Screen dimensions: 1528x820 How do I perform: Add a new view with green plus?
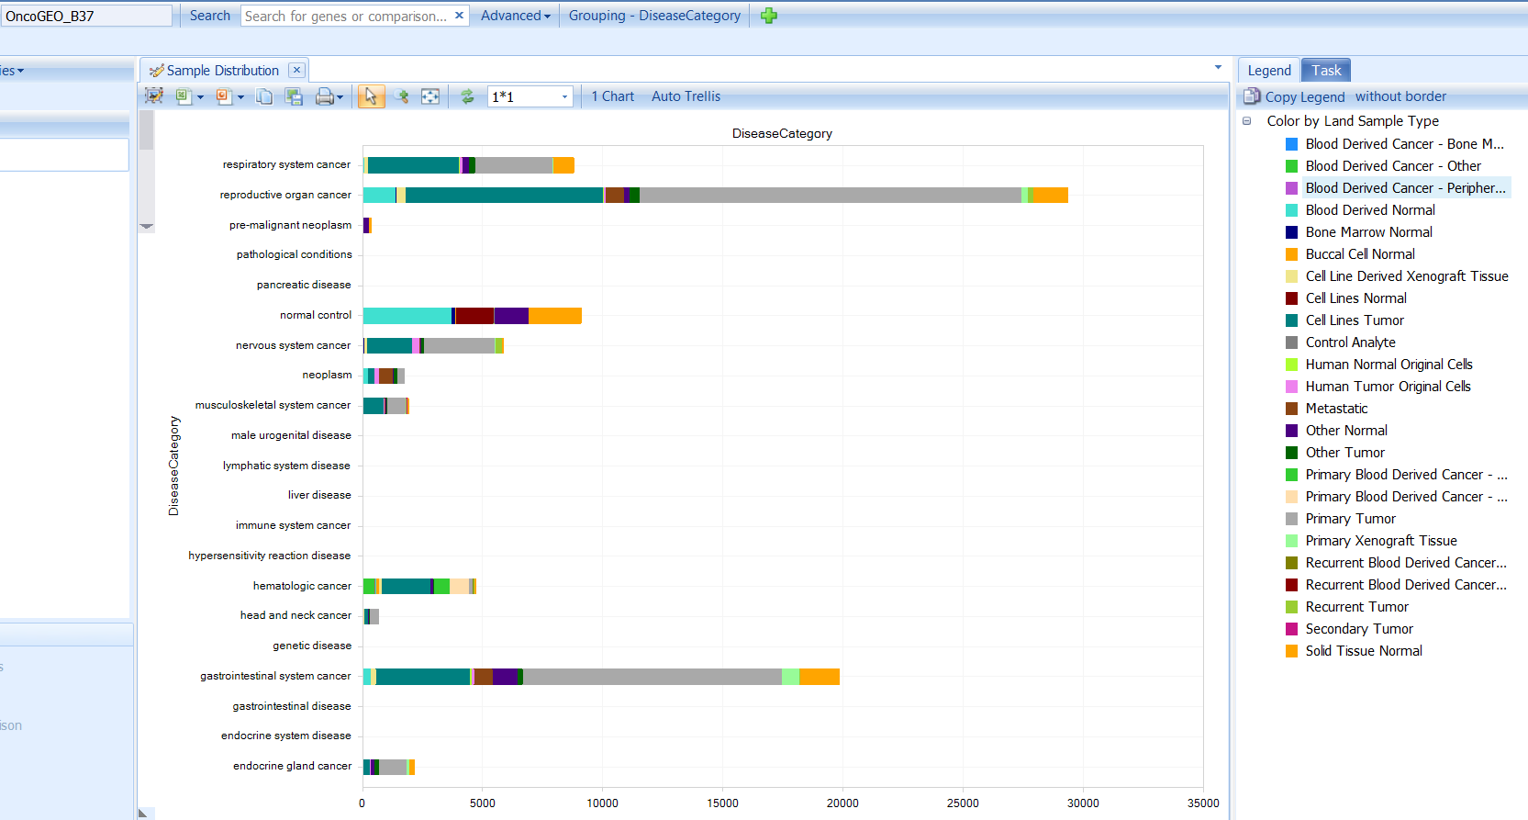click(769, 16)
